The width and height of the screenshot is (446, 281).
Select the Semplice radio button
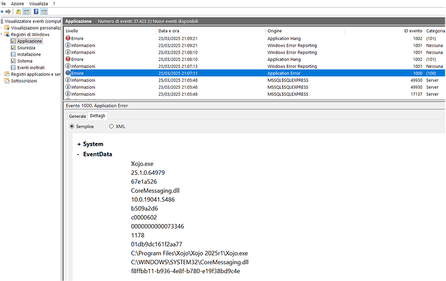(71, 126)
